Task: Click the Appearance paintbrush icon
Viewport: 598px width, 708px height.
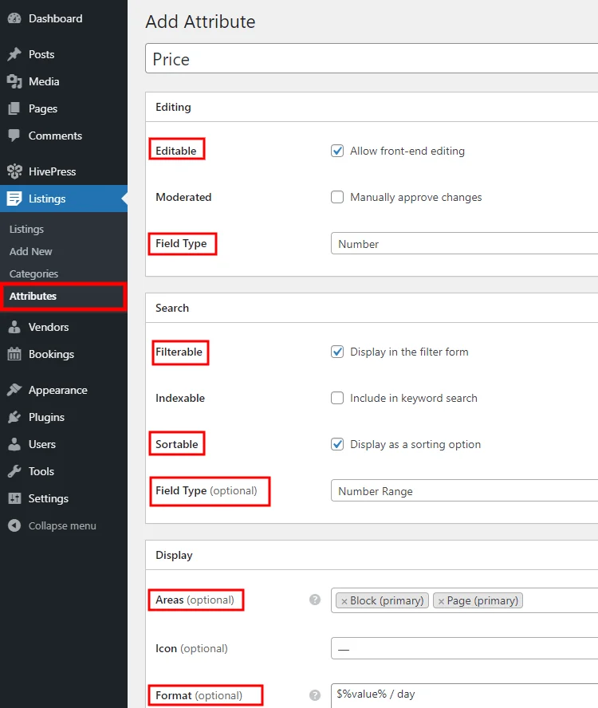Action: click(14, 390)
